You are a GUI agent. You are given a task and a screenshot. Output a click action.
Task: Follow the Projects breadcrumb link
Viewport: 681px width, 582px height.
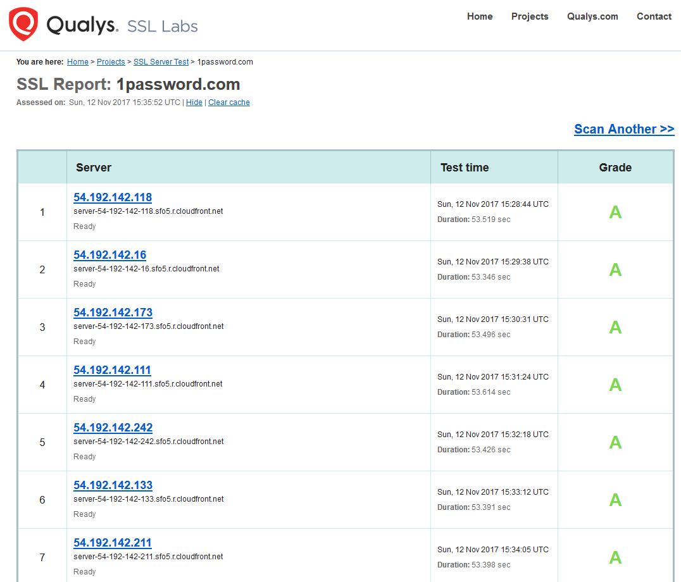coord(111,62)
